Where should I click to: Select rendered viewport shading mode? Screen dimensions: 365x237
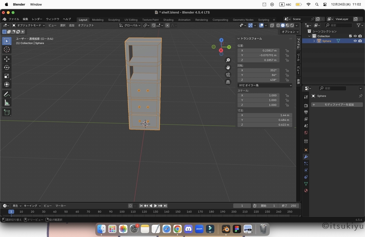(x=292, y=26)
